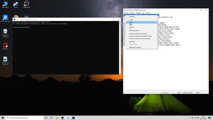Click Notepad status bar 100% zoom text
This screenshot has width=213, height=120.
[x=179, y=93]
